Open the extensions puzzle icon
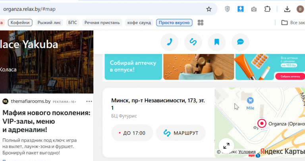 (x=267, y=9)
